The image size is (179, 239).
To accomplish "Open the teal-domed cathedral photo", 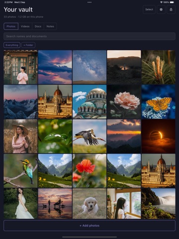I will point(89,102).
